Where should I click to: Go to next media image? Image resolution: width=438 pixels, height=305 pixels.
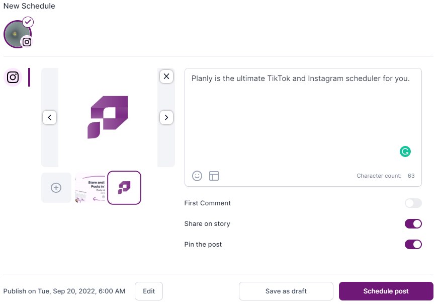(166, 117)
